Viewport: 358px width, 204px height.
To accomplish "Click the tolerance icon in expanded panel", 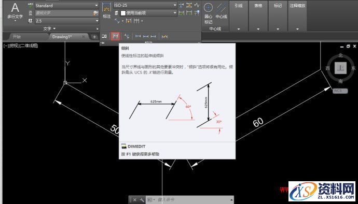I will point(104,36).
